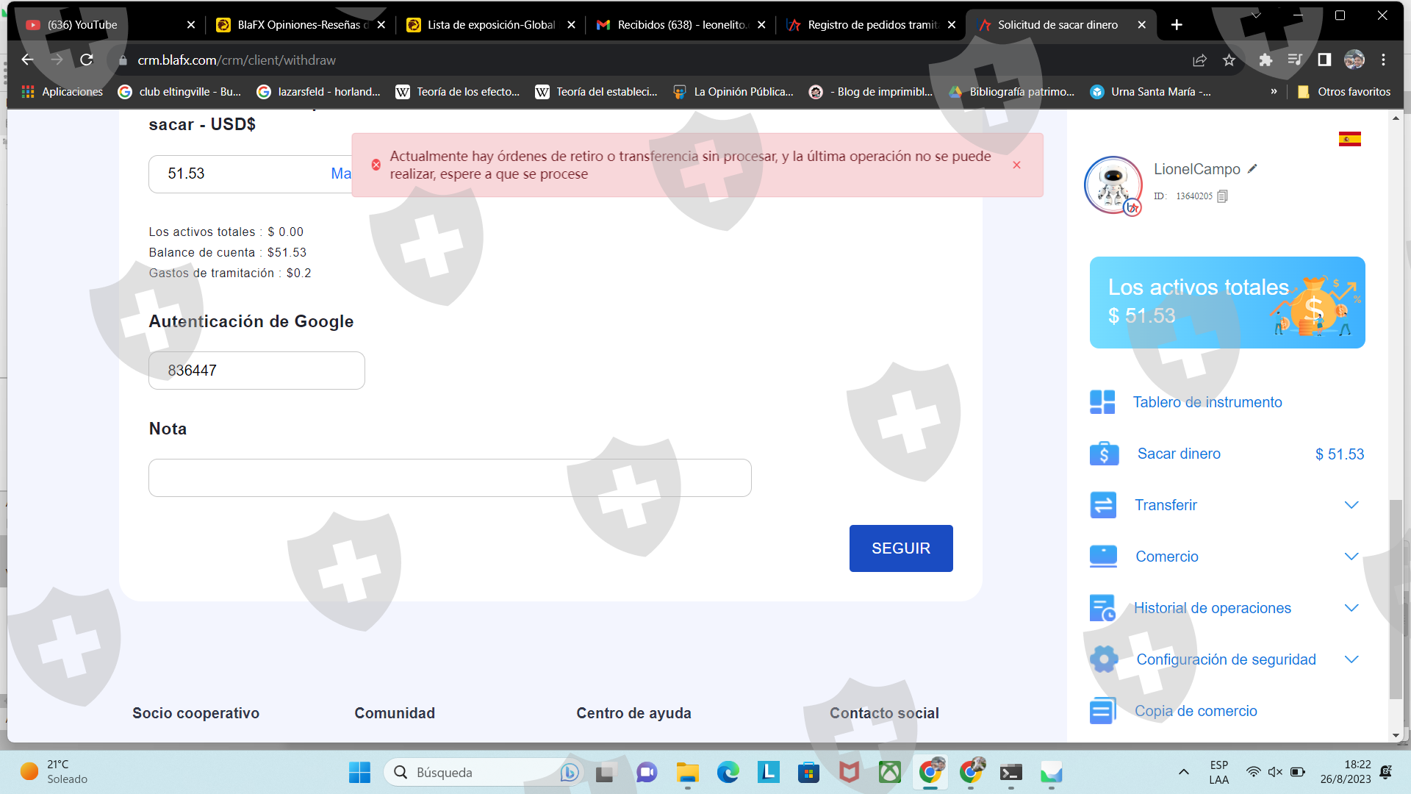Click the Copia de comercio icon
Image resolution: width=1411 pixels, height=794 pixels.
coord(1102,711)
